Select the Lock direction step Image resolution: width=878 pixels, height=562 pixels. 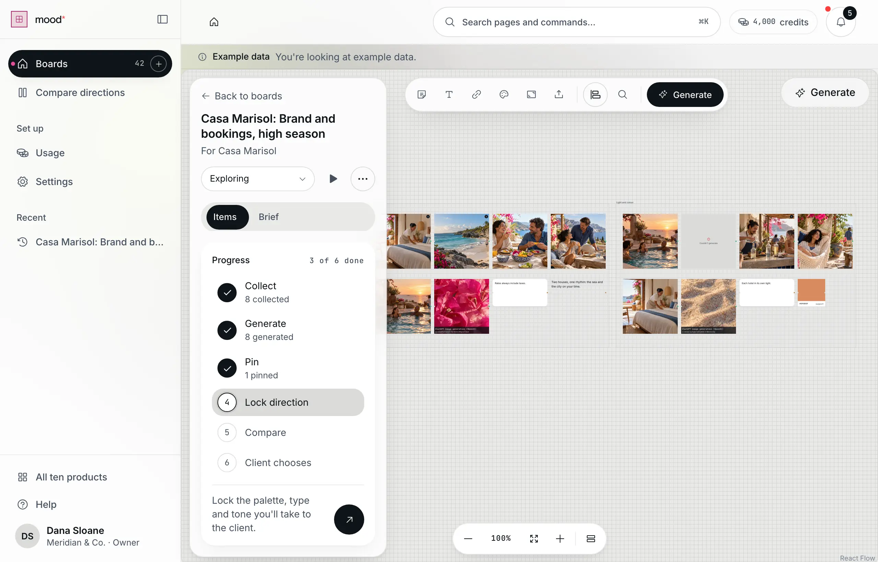click(288, 402)
